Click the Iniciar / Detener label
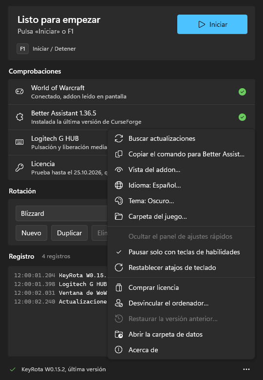This screenshot has height=380, width=263. point(54,49)
